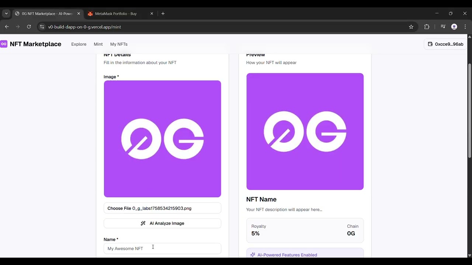Click the Chain 0G value
Viewport: 472px width, 265px height.
[x=351, y=233]
